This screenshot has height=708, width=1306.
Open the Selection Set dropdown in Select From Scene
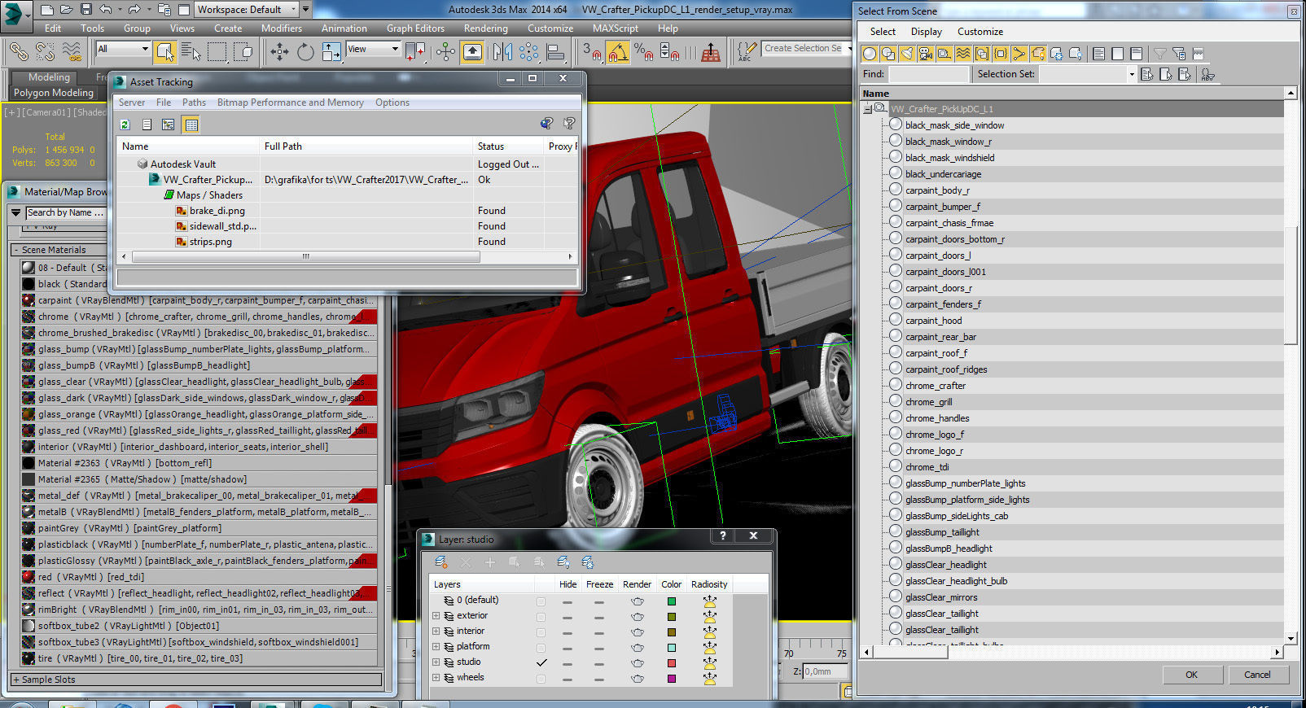point(1130,74)
